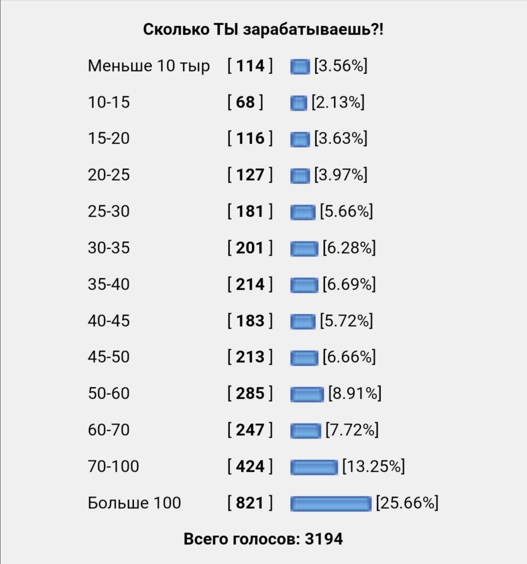Image resolution: width=527 pixels, height=564 pixels.
Task: Click the blue bar next to 13.25%
Action: tap(314, 467)
